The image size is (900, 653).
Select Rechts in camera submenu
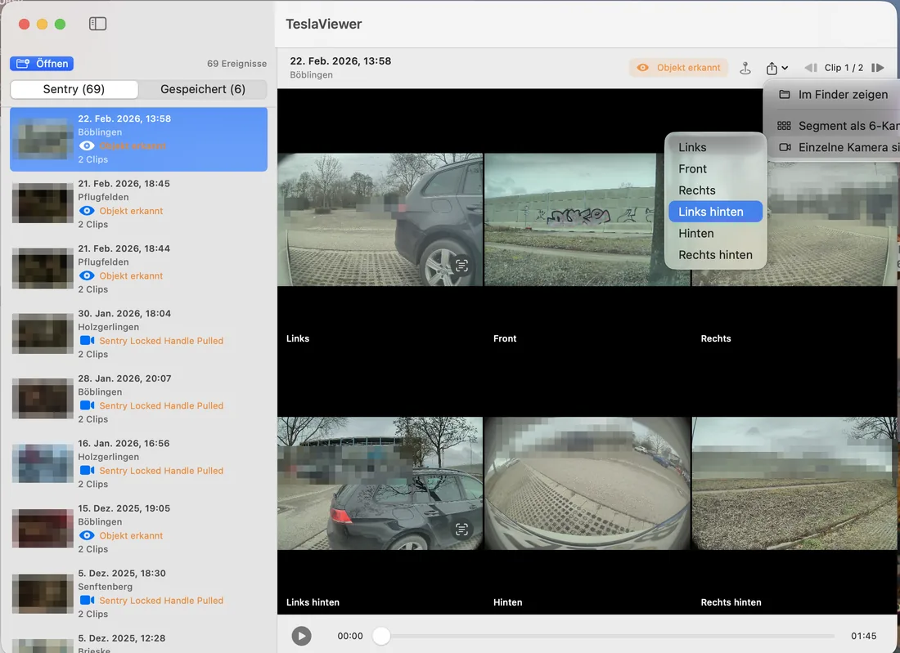tap(715, 190)
